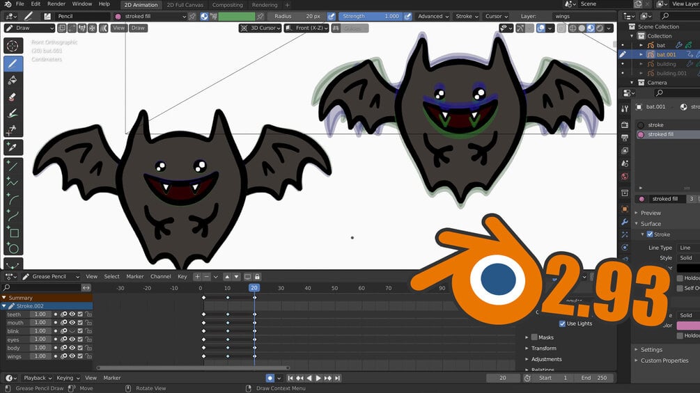The image size is (700, 393).
Task: Select the Circle tool
Action: tap(13, 249)
